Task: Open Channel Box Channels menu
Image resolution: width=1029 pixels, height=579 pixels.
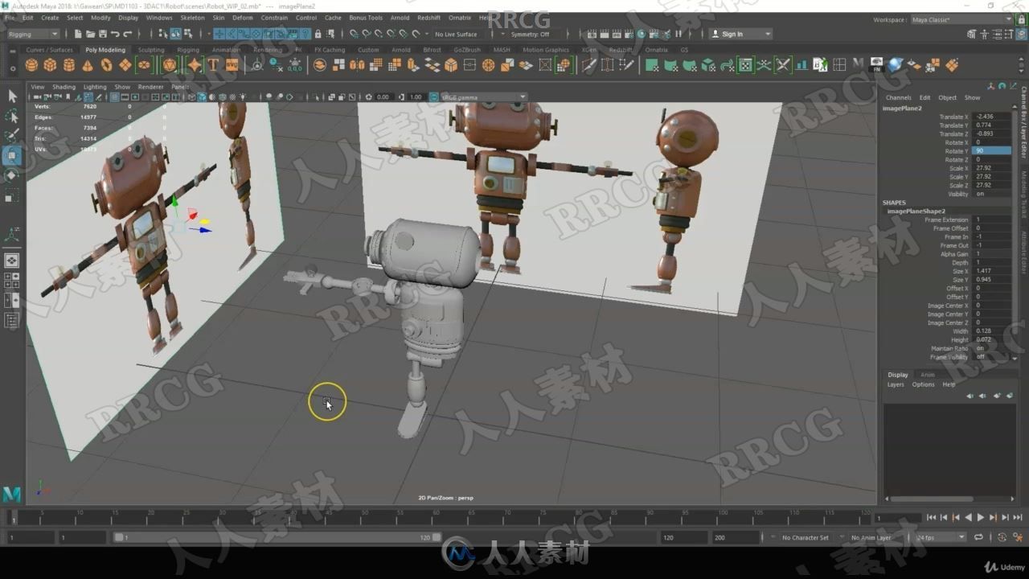Action: (899, 97)
